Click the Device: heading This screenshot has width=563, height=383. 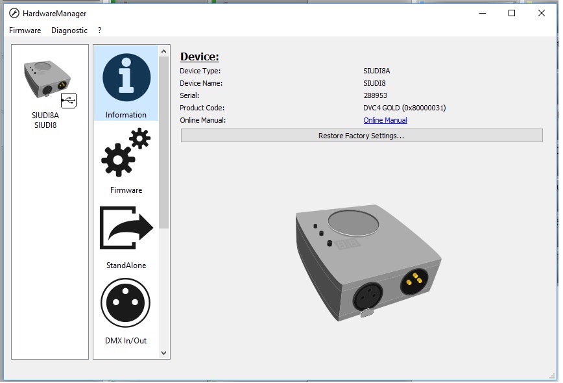coord(200,56)
